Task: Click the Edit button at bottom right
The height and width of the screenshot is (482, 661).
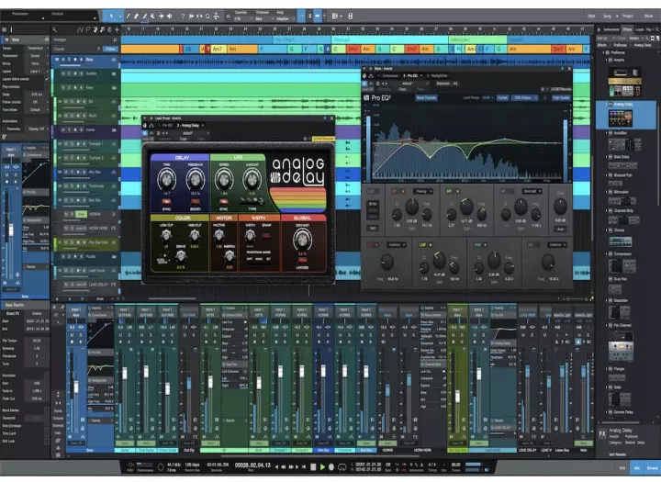Action: [622, 468]
